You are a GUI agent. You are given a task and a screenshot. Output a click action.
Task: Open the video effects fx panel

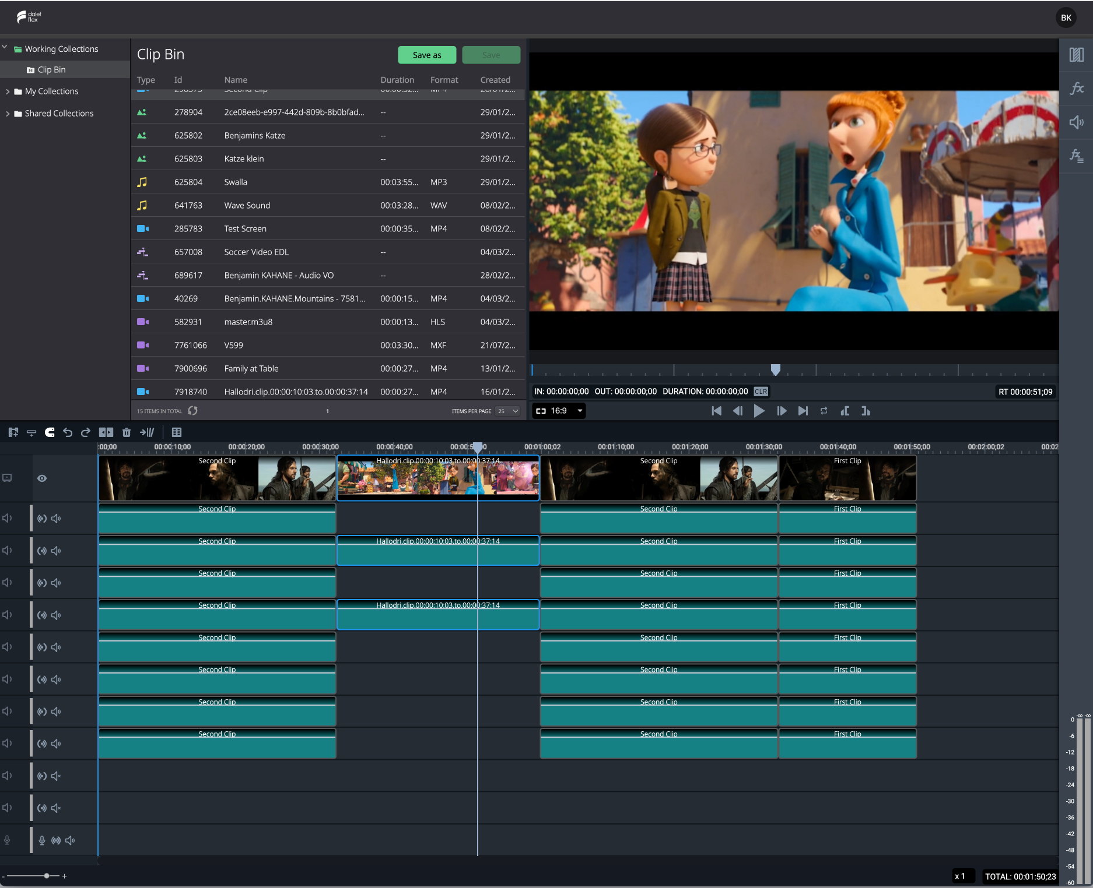pos(1077,89)
